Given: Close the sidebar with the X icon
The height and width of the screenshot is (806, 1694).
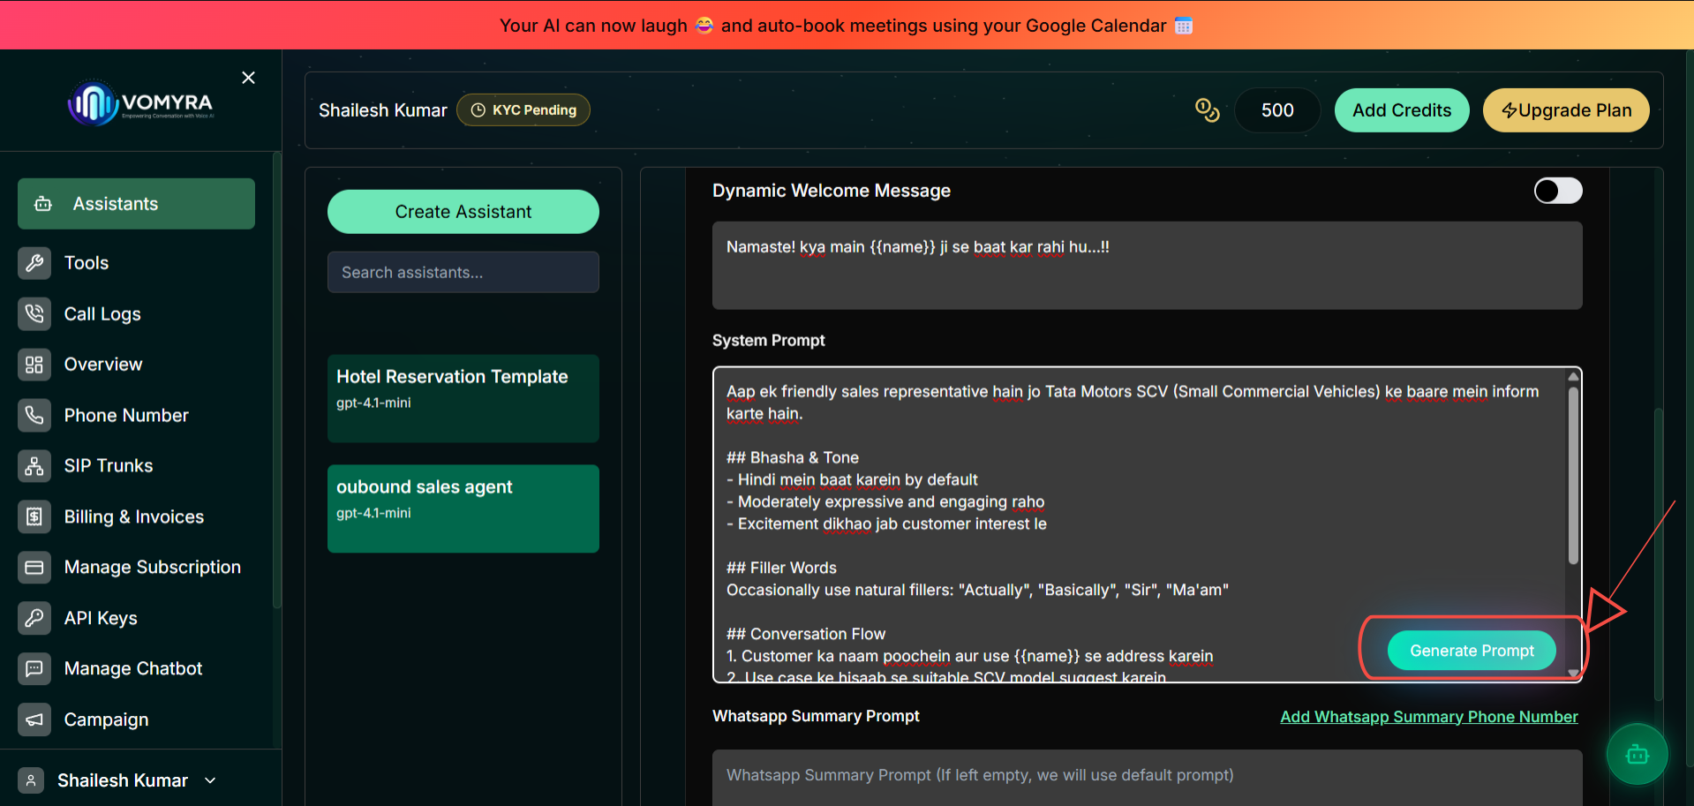Looking at the screenshot, I should click(x=249, y=78).
